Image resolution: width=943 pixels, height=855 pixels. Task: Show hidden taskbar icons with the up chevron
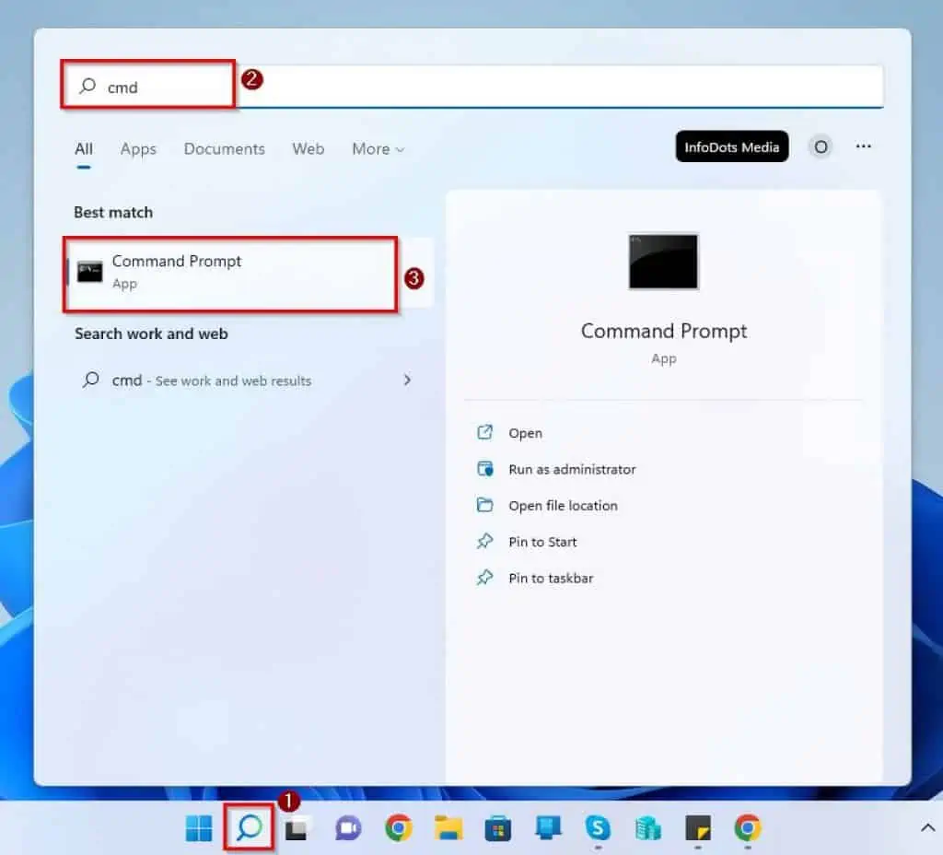click(926, 827)
